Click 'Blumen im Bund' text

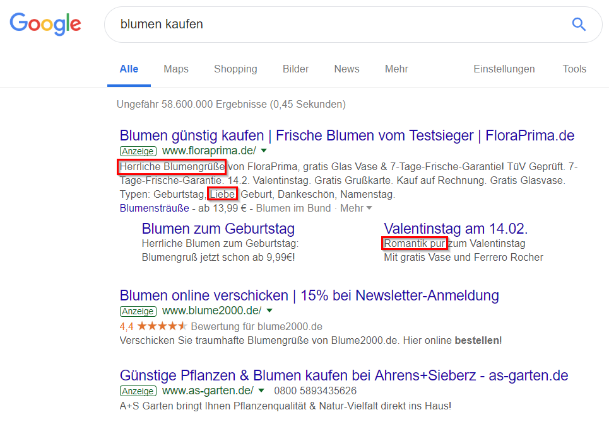tap(293, 208)
